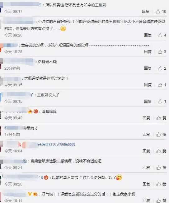
Task: Click thumbs-up on the 09:20 comment with 4 likes
Action: 160,35
